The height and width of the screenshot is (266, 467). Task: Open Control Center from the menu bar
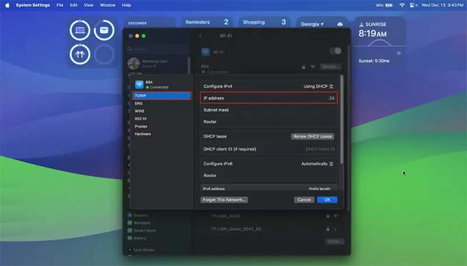pyautogui.click(x=413, y=5)
